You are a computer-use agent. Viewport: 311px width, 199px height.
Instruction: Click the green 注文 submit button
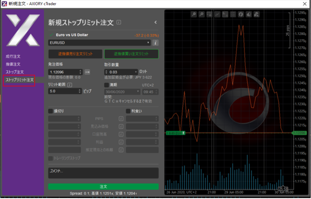click(x=103, y=187)
